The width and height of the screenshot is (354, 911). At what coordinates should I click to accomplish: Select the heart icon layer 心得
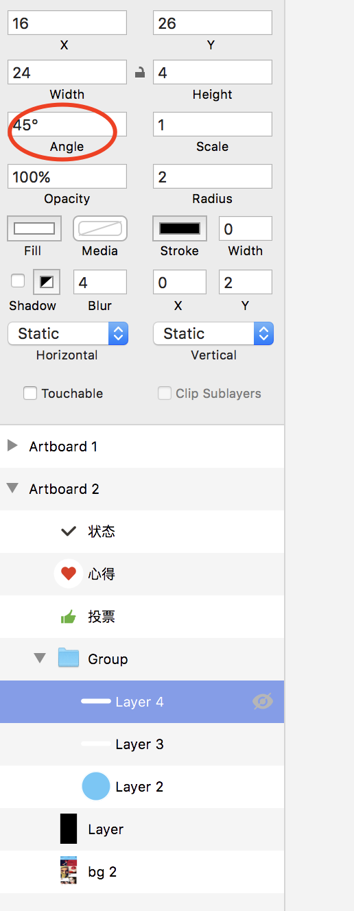click(142, 574)
